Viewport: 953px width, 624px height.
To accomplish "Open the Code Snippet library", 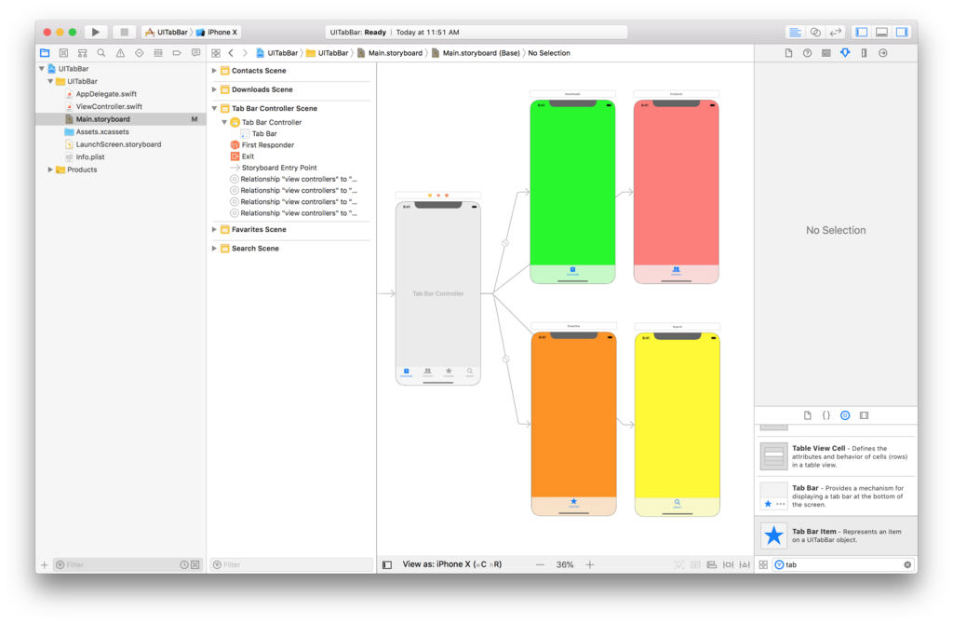I will coord(826,415).
